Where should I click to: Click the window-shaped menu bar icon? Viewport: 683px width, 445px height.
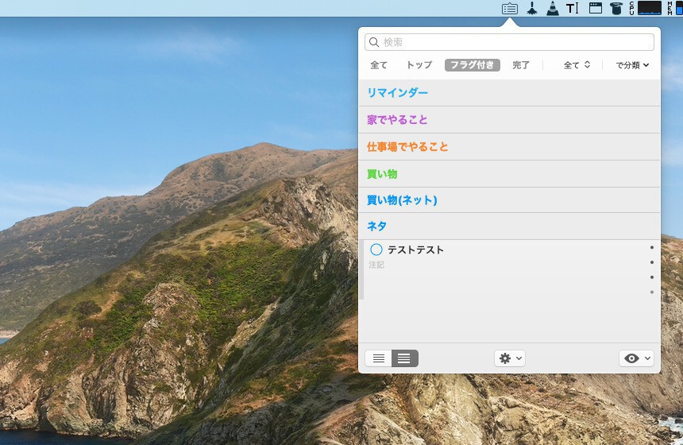tap(595, 9)
